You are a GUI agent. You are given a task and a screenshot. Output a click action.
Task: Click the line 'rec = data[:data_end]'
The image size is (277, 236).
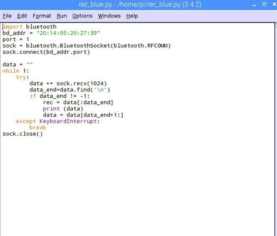tap(78, 102)
